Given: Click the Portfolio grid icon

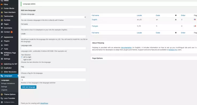Looking at the screenshot, I should (2, 20).
